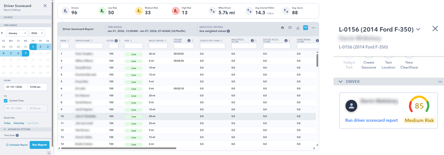
Task: Click the Time Zone info icon
Action: coord(17,135)
